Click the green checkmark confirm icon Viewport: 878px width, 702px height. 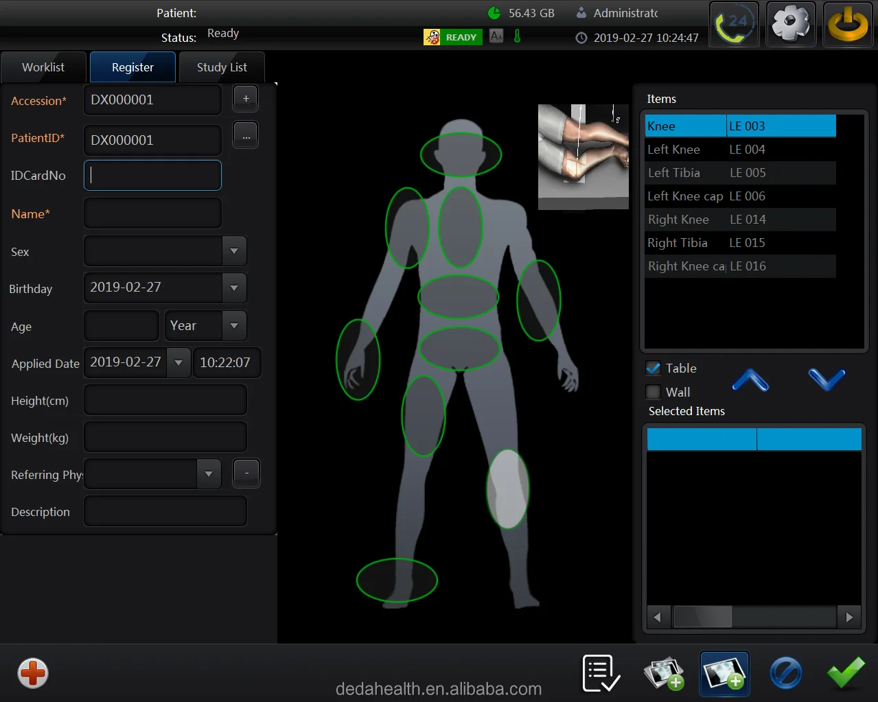click(x=846, y=673)
